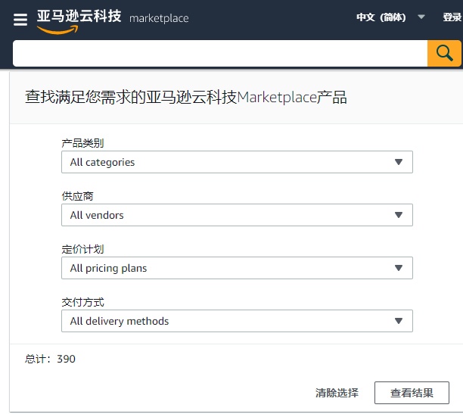This screenshot has height=414, width=463.
Task: Click the All delivery methods dropdown arrow
Action: [x=399, y=321]
